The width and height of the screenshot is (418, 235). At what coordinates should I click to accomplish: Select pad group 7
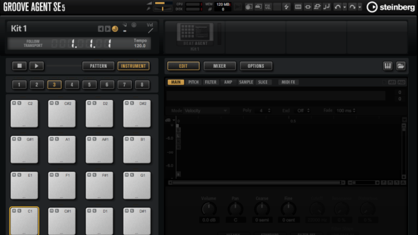tap(125, 85)
